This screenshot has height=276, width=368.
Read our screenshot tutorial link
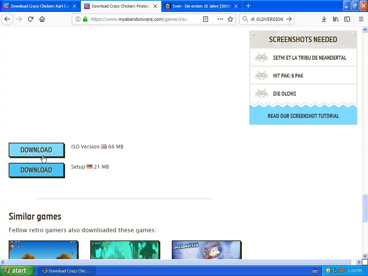(x=303, y=116)
